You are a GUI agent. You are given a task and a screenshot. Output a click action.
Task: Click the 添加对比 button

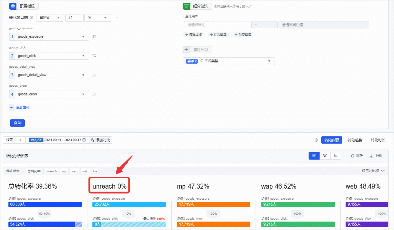(x=101, y=140)
